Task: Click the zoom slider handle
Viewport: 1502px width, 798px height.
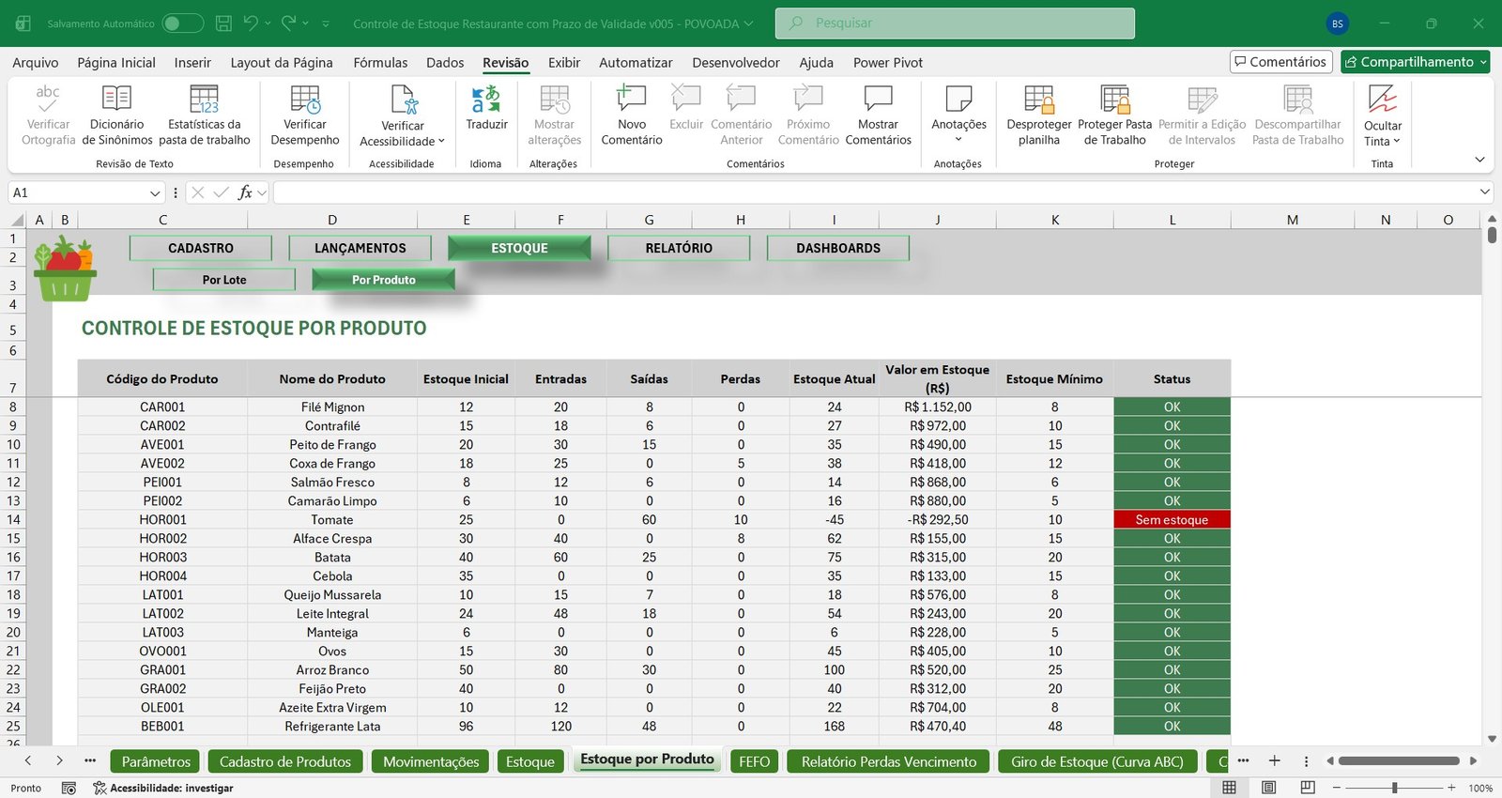Action: 1395,788
